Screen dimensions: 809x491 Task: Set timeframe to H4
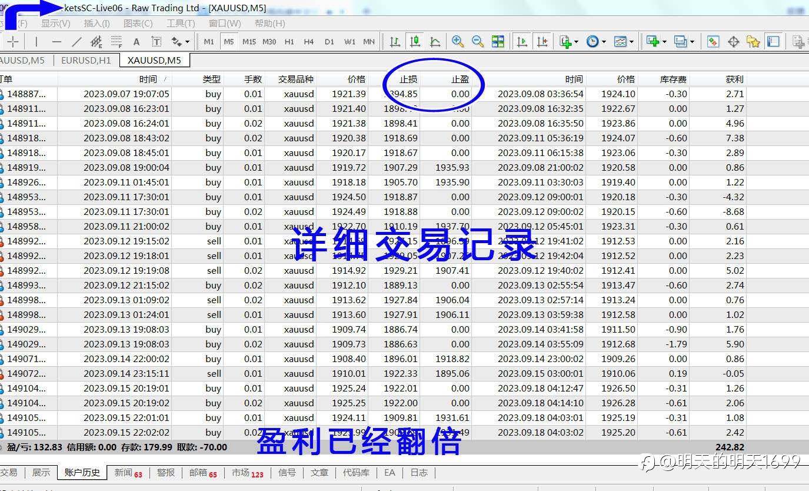click(x=309, y=41)
